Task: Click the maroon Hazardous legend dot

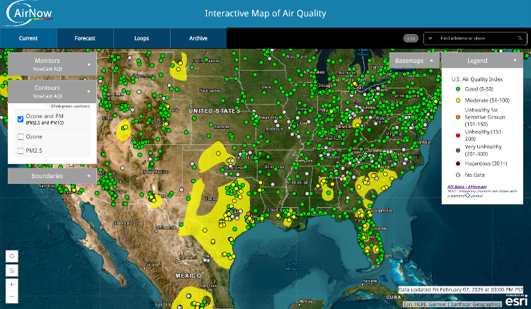Action: click(x=458, y=163)
